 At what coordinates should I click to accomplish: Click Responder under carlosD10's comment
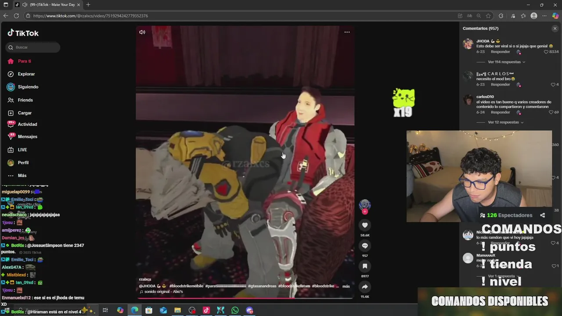500,112
